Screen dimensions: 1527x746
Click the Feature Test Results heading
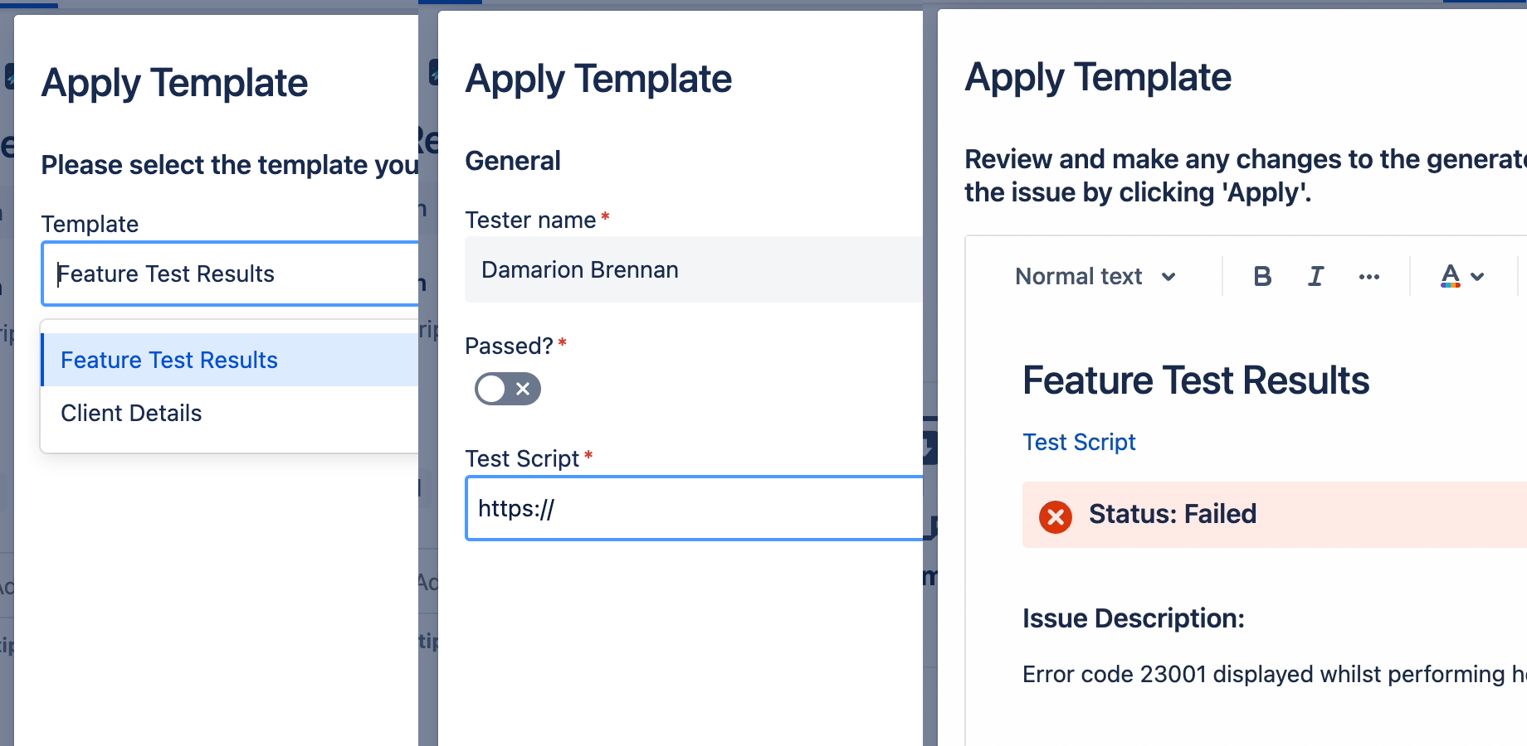coord(1196,380)
